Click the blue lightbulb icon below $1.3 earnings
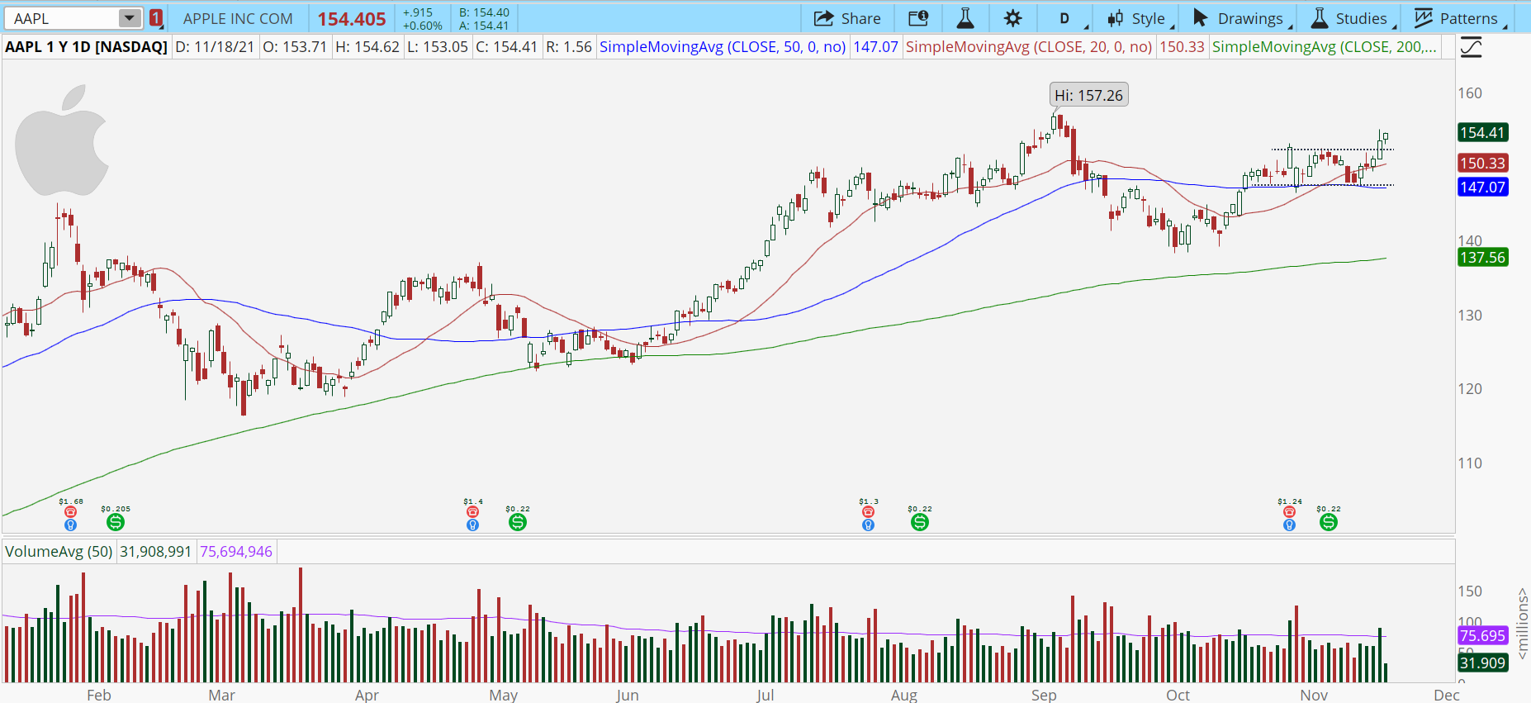The image size is (1531, 703). (x=868, y=525)
